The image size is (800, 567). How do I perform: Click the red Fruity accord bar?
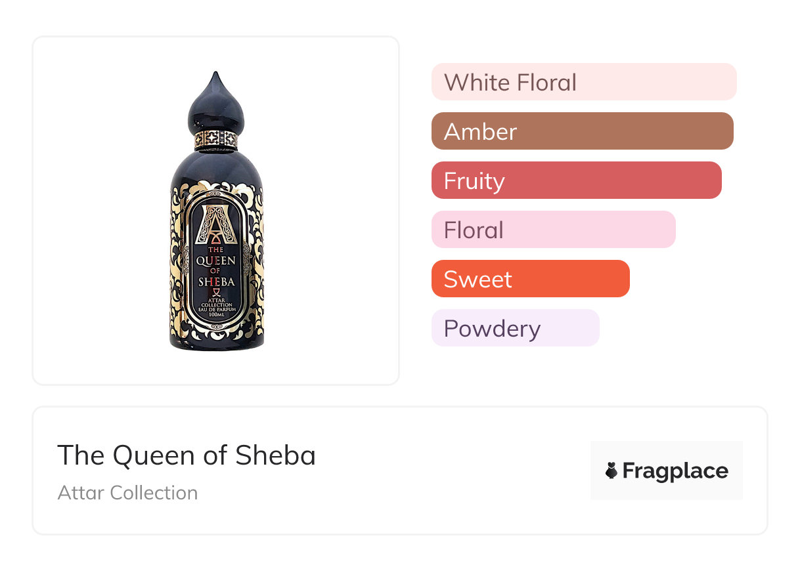coord(576,180)
